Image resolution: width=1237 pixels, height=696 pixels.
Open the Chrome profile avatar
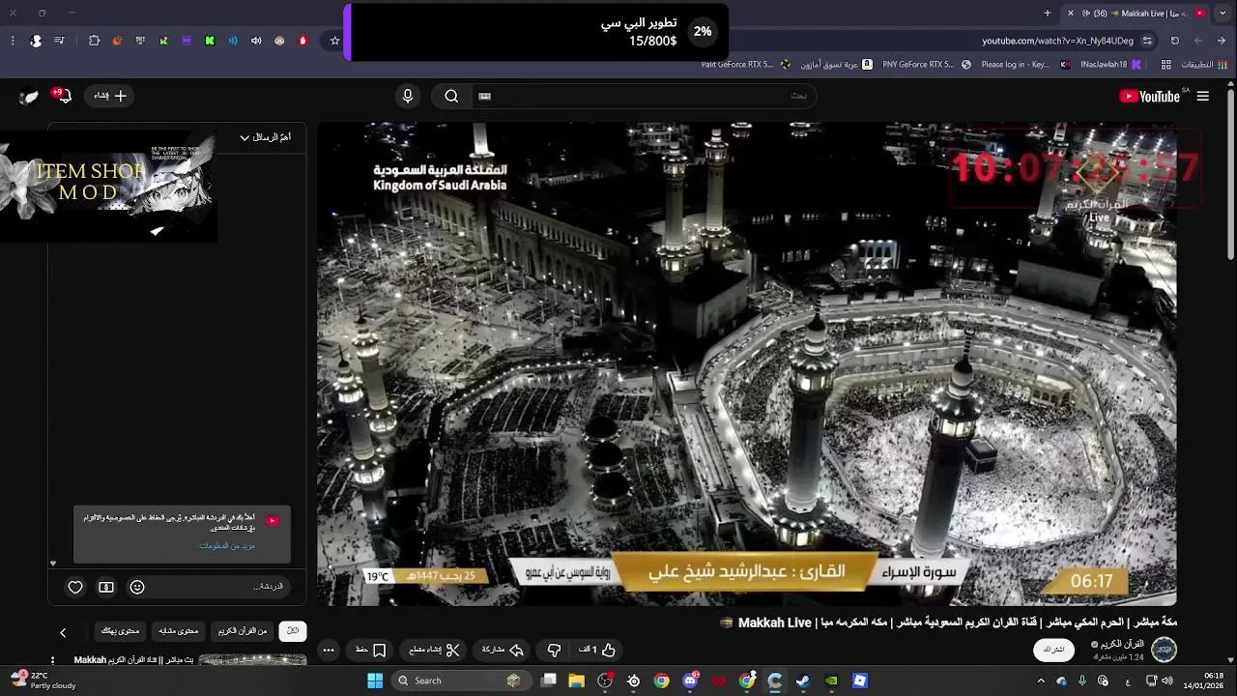pyautogui.click(x=36, y=41)
